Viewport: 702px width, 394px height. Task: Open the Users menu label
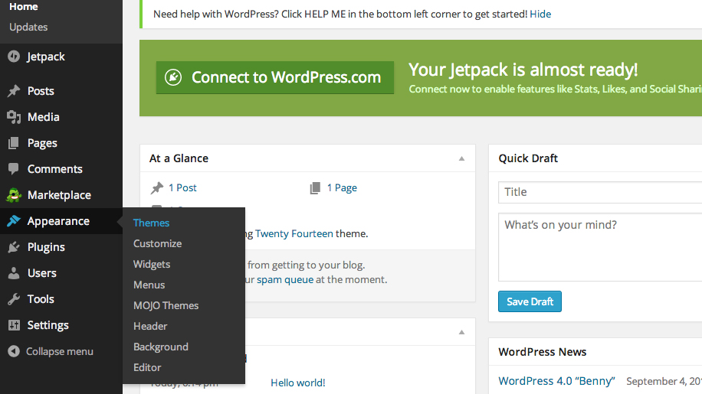click(42, 273)
